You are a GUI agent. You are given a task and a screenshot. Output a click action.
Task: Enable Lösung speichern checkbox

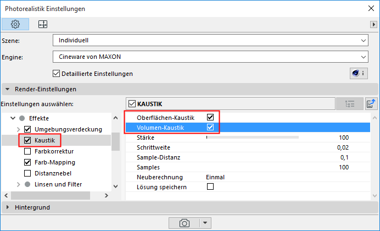point(210,187)
